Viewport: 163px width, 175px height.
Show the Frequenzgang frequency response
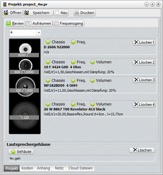pos(68,23)
